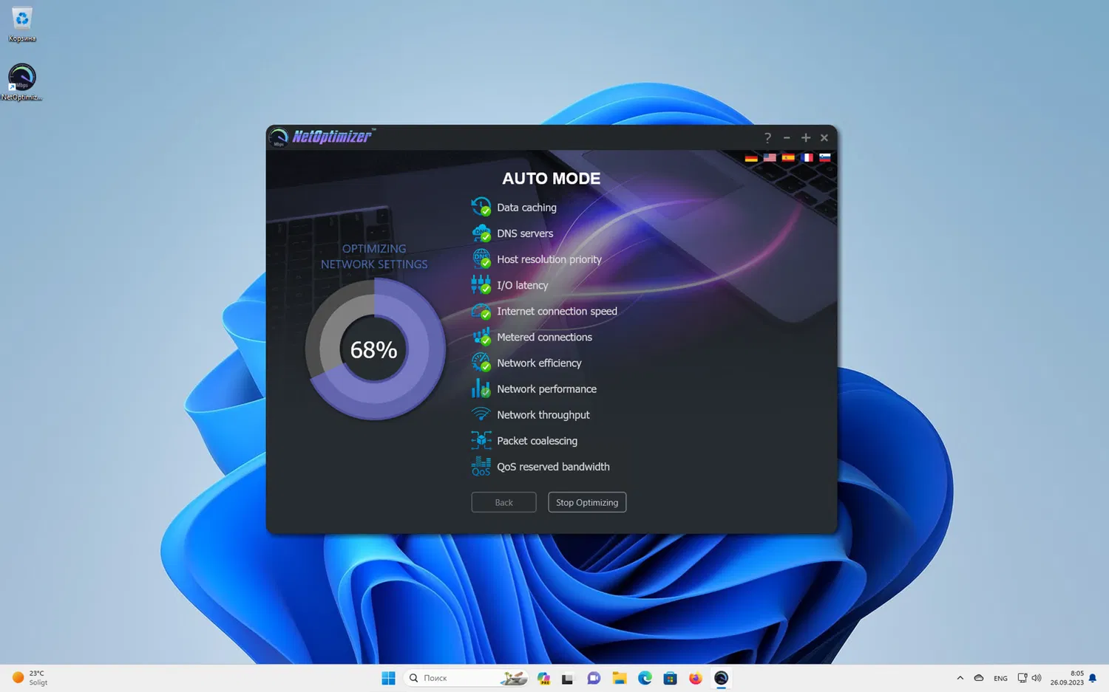Image resolution: width=1109 pixels, height=692 pixels.
Task: Click the "Data caching" label
Action: coord(526,208)
